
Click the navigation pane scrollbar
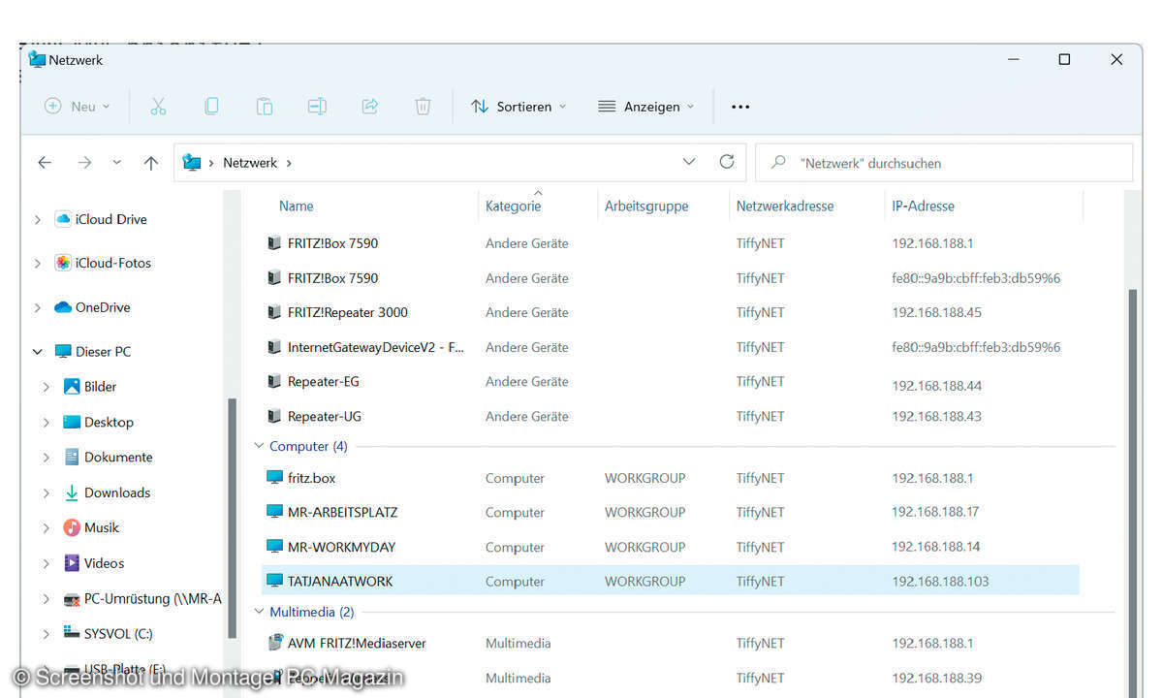tap(232, 519)
